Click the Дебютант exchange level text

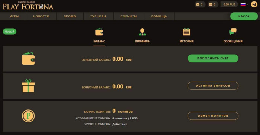[x=120, y=124]
